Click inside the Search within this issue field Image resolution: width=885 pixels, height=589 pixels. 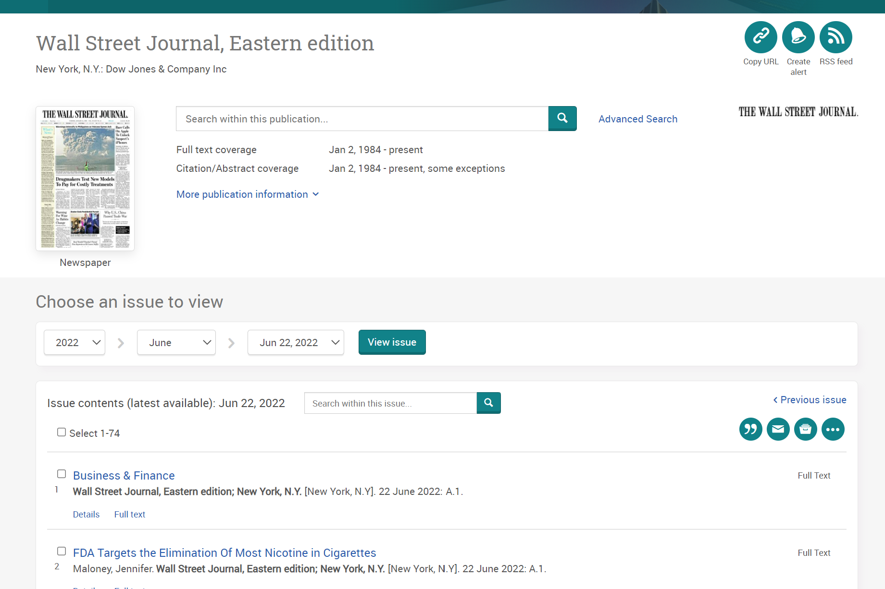coord(389,403)
